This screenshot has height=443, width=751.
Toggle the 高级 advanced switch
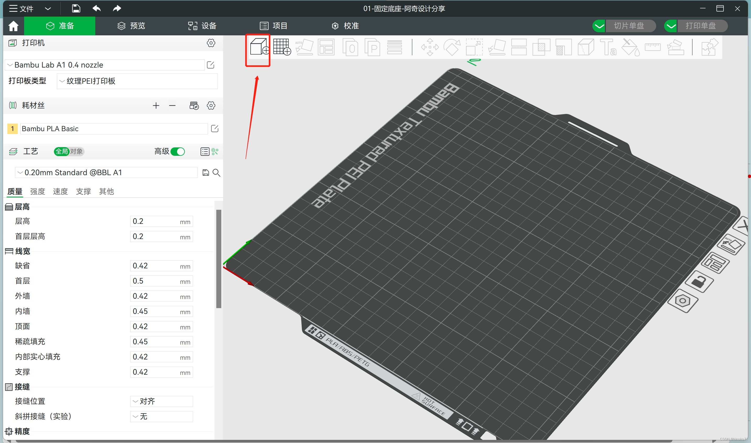(x=178, y=152)
